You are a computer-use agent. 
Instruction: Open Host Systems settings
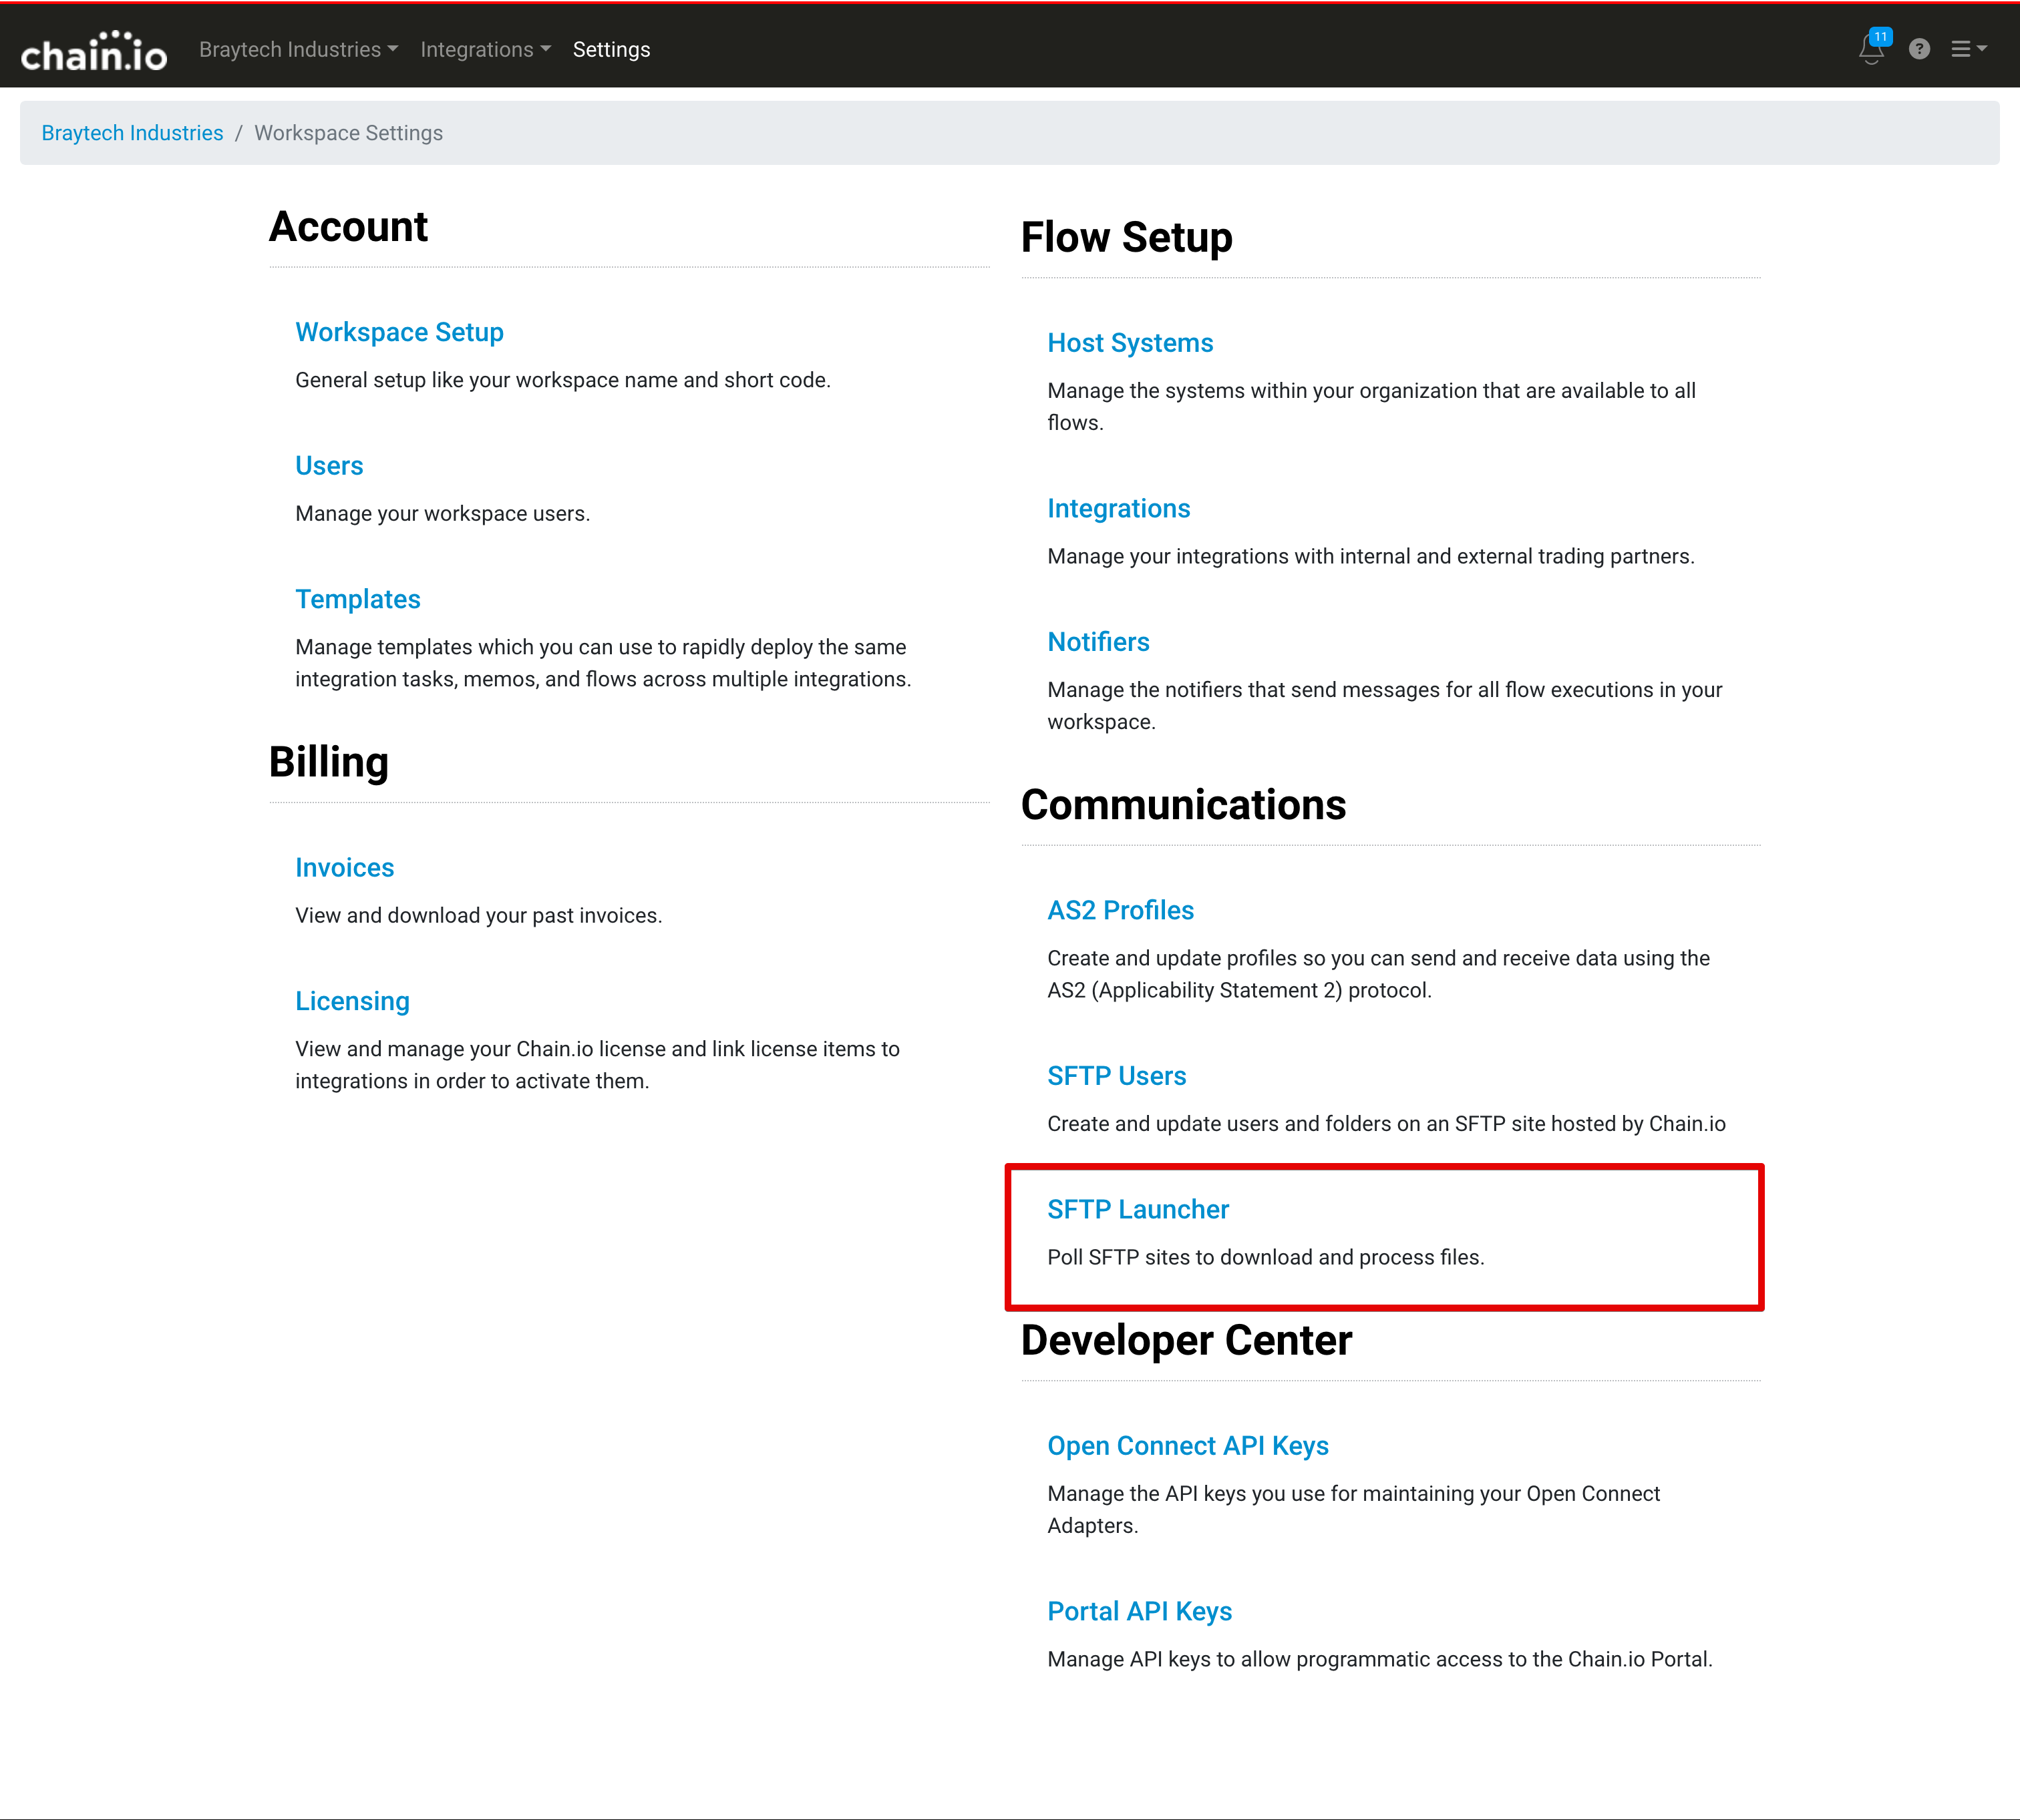click(1130, 343)
